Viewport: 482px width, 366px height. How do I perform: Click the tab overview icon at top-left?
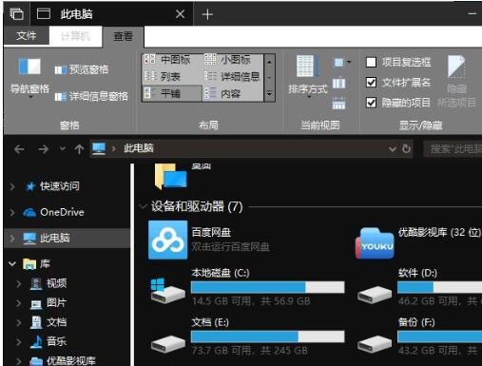coord(16,14)
